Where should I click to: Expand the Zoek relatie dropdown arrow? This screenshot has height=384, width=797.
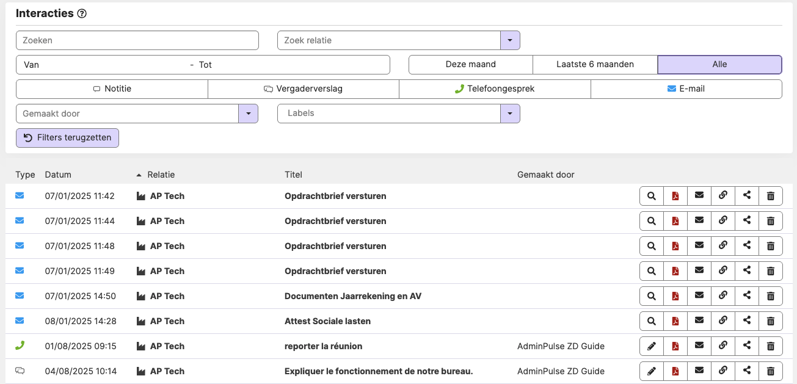pos(510,40)
